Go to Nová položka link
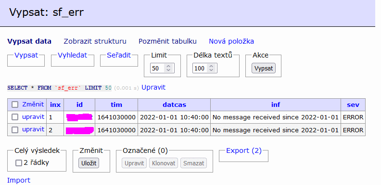381x185 pixels. point(231,41)
